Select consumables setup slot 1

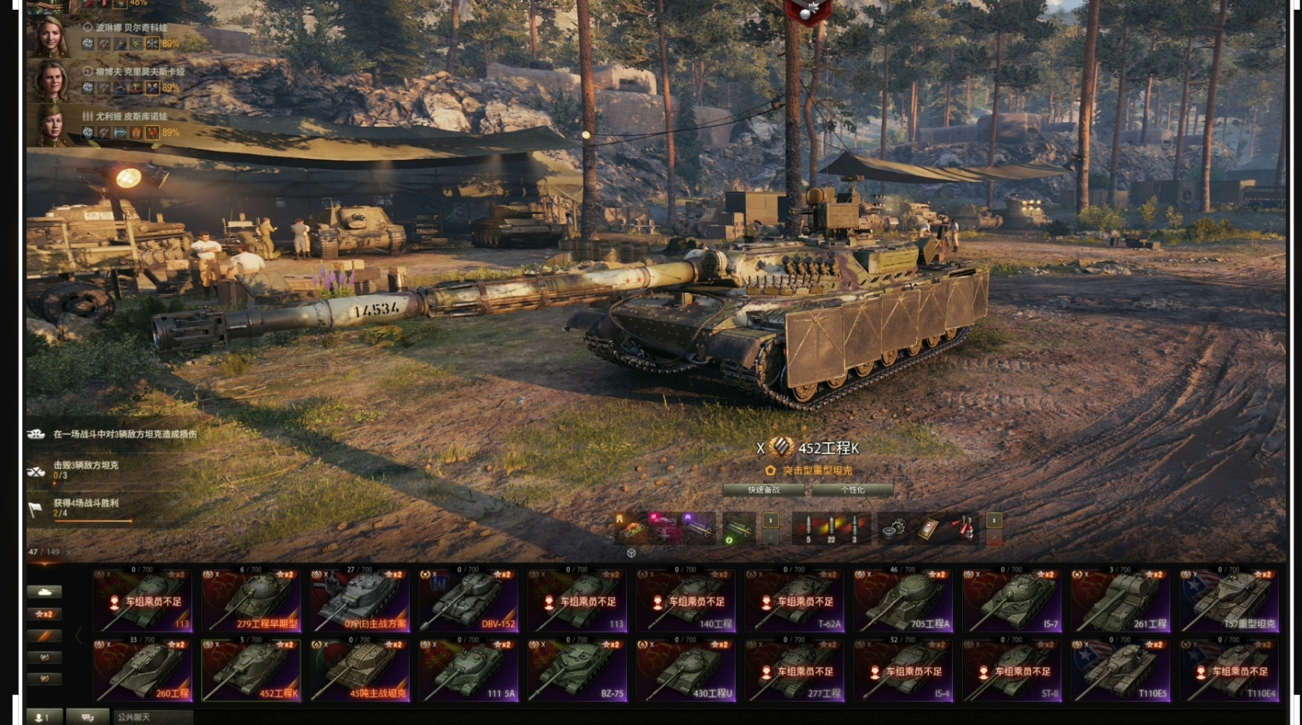[994, 520]
